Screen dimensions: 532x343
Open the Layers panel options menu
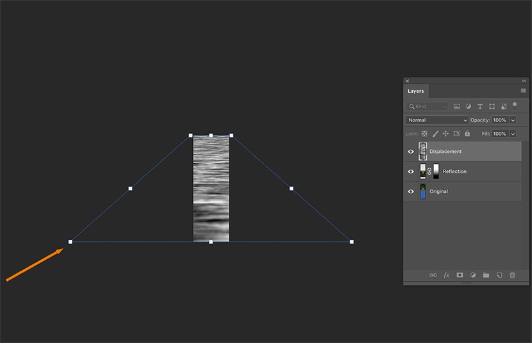pyautogui.click(x=523, y=91)
